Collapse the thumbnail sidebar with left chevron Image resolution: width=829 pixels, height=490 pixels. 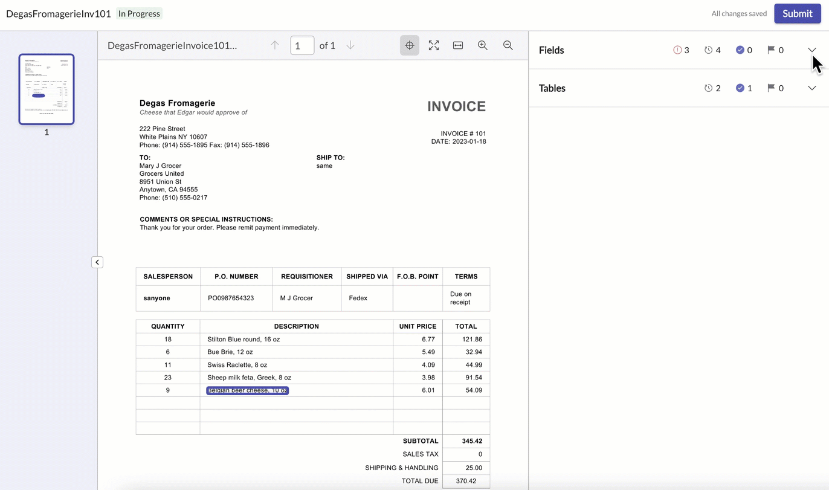pos(97,262)
